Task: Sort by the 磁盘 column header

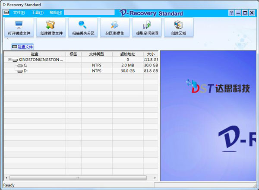Action: click(35, 54)
